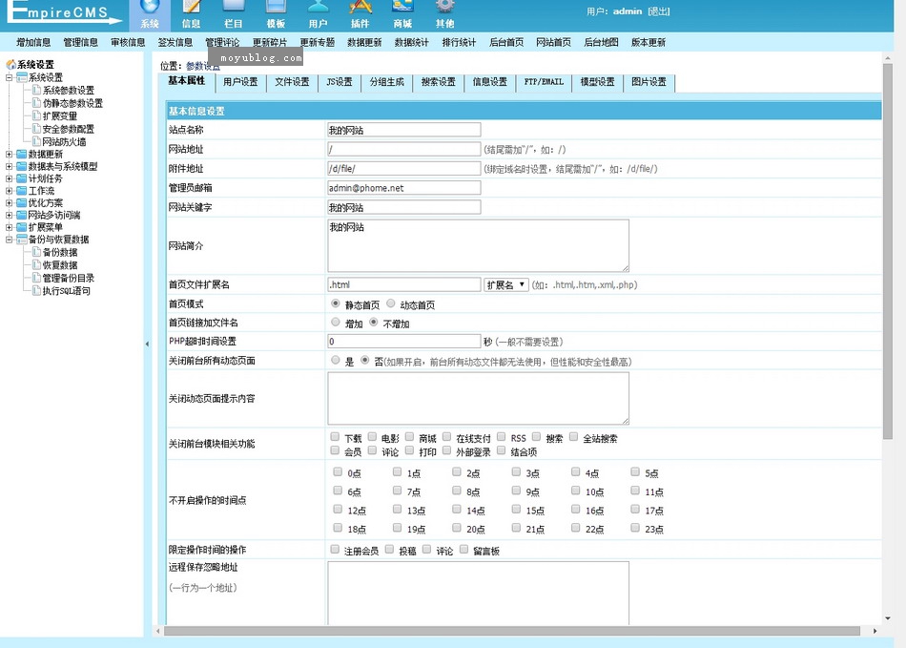The width and height of the screenshot is (906, 648).
Task: Select the 静态首页 radio button
Action: click(335, 303)
